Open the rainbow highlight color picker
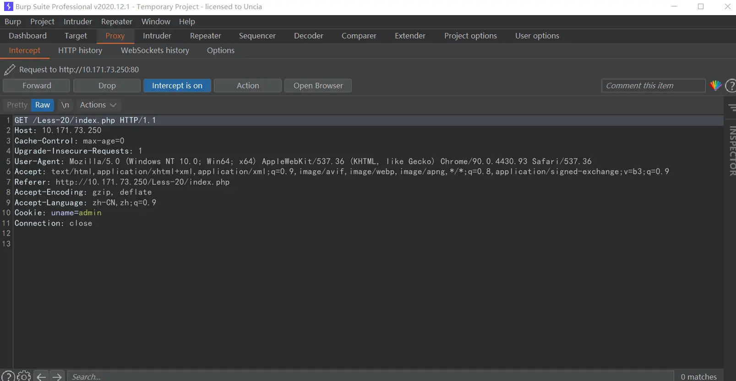 tap(715, 86)
